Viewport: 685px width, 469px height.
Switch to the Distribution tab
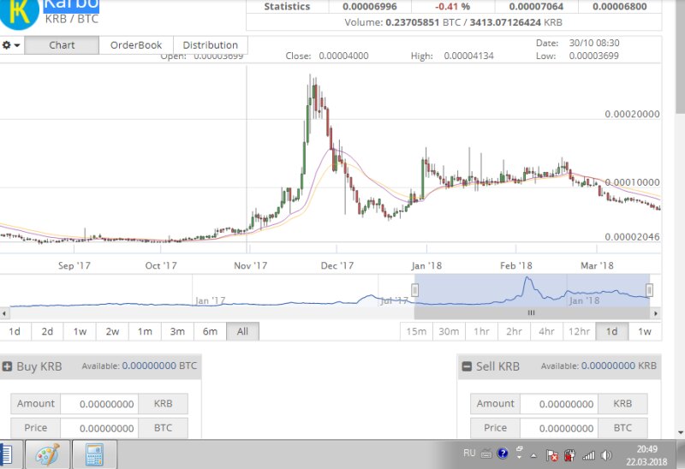click(210, 45)
